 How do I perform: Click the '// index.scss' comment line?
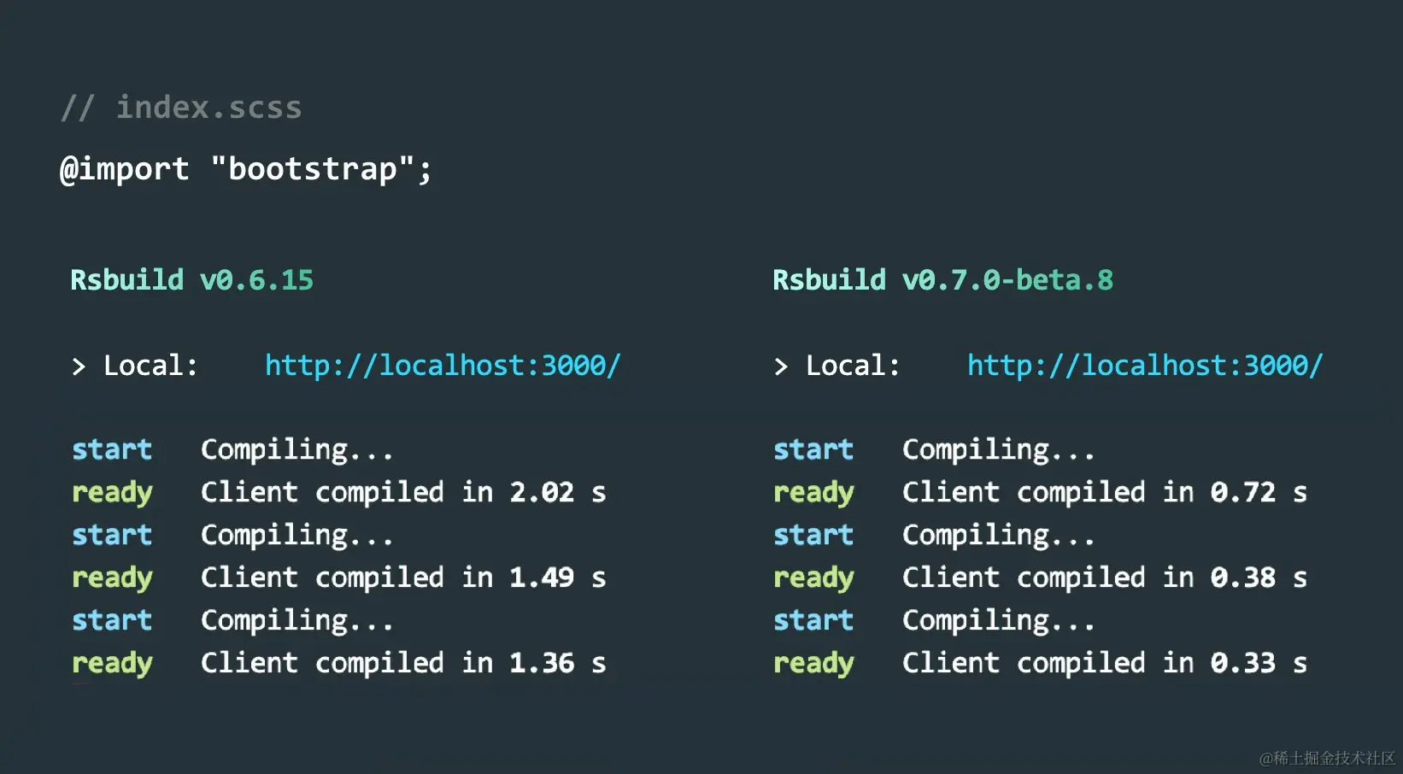tap(181, 108)
